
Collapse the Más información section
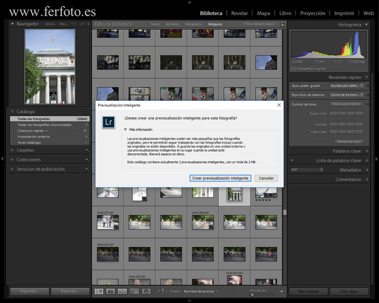(x=124, y=129)
